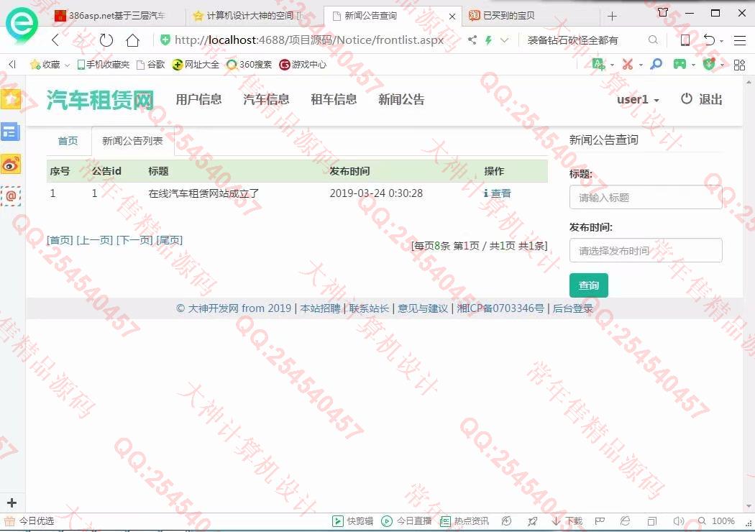755x532 pixels.
Task: Click the green 查询 search button
Action: tap(588, 285)
